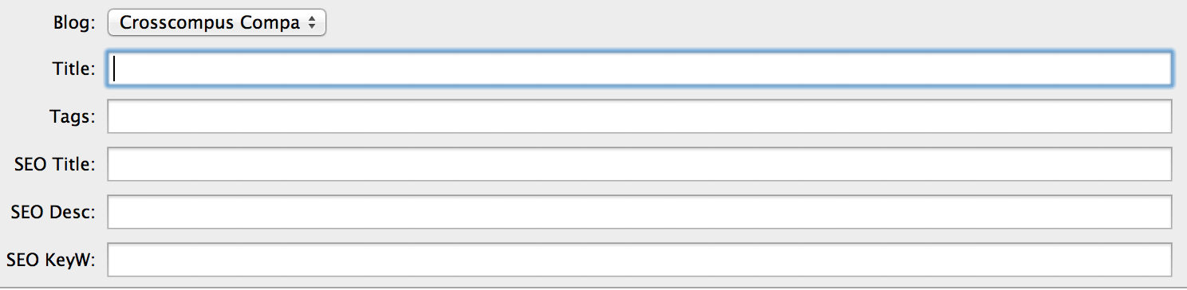1187x290 pixels.
Task: Click the separator line below SEO KeyW
Action: [x=593, y=286]
